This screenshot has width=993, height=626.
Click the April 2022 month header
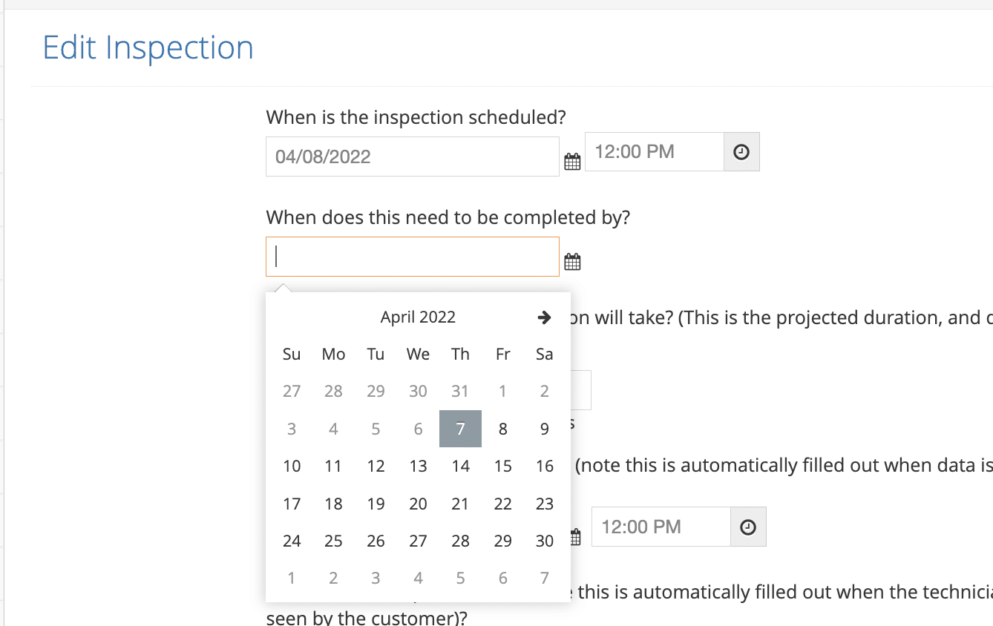click(x=418, y=317)
